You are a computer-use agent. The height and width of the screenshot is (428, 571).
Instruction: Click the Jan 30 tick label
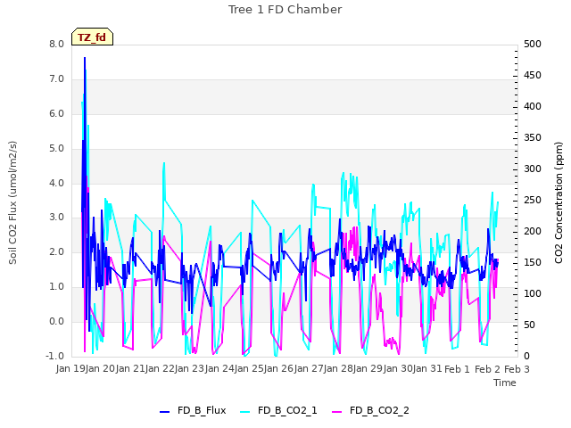pos(398,369)
